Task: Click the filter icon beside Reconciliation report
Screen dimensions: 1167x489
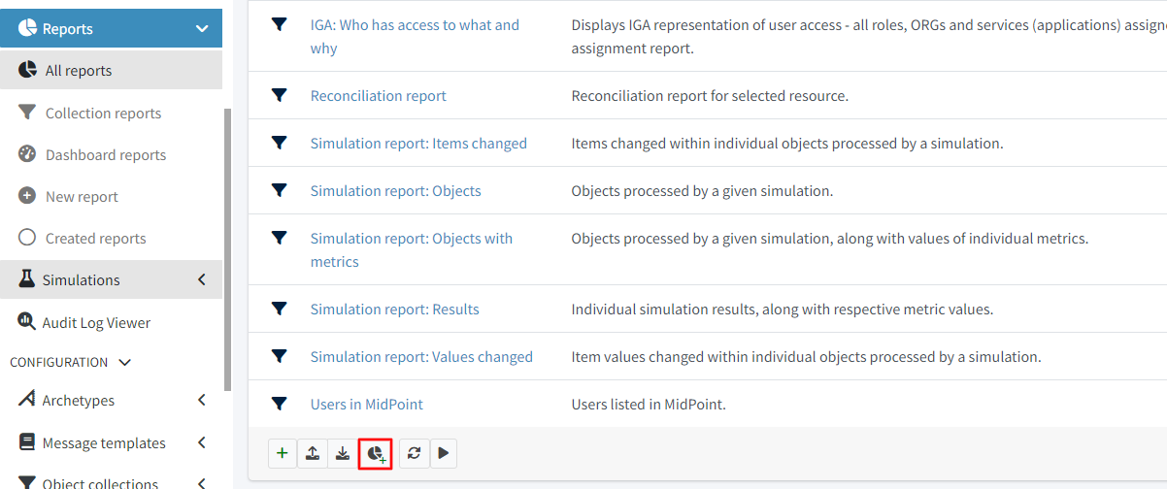Action: [x=280, y=95]
